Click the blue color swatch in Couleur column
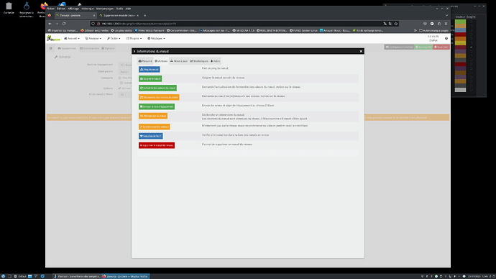The height and width of the screenshot is (279, 496). tap(460, 30)
